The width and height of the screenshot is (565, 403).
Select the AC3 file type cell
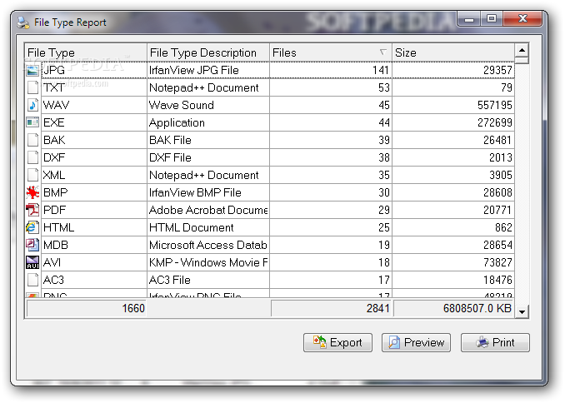pyautogui.click(x=94, y=280)
